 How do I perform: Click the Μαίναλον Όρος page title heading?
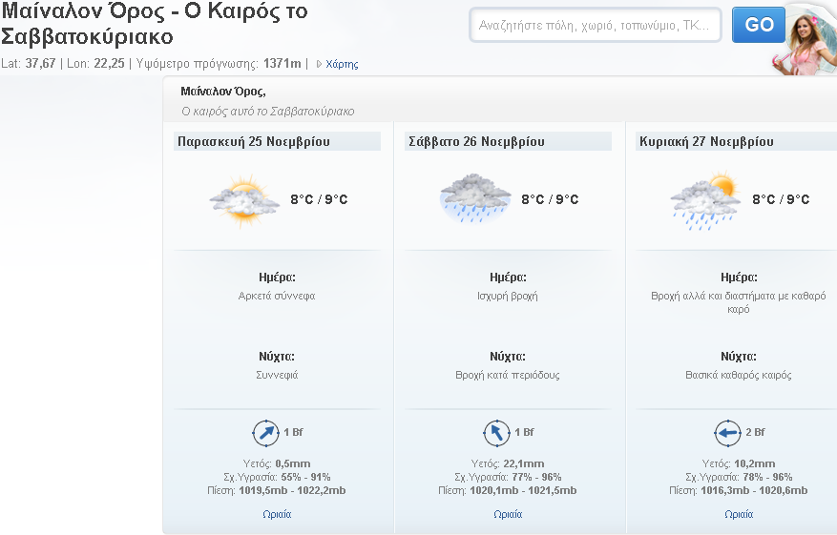click(x=155, y=24)
